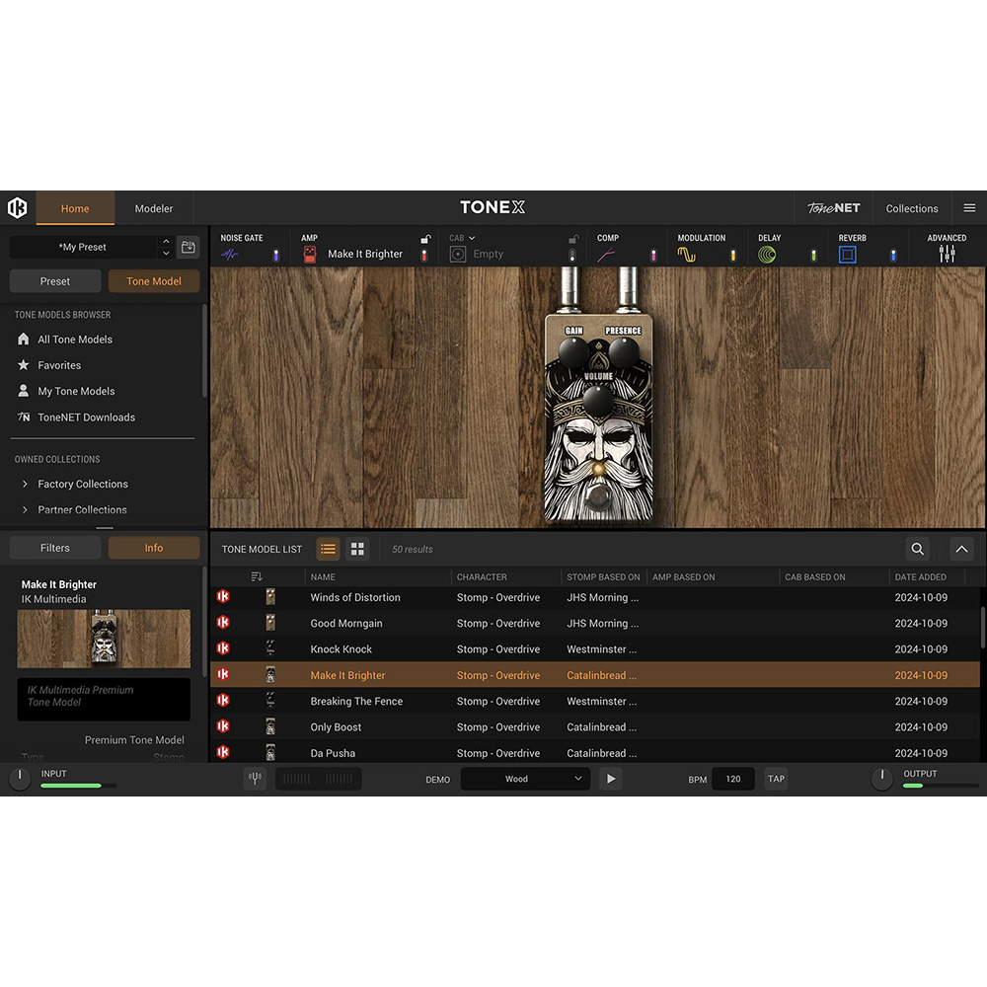This screenshot has width=987, height=987.
Task: Expand Factory Collections
Action: coord(26,484)
